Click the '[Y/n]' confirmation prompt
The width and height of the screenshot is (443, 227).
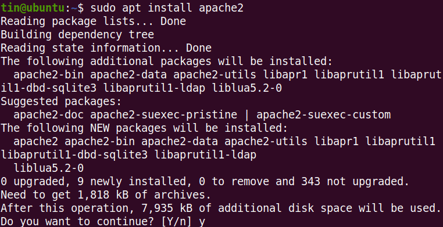[x=176, y=222]
